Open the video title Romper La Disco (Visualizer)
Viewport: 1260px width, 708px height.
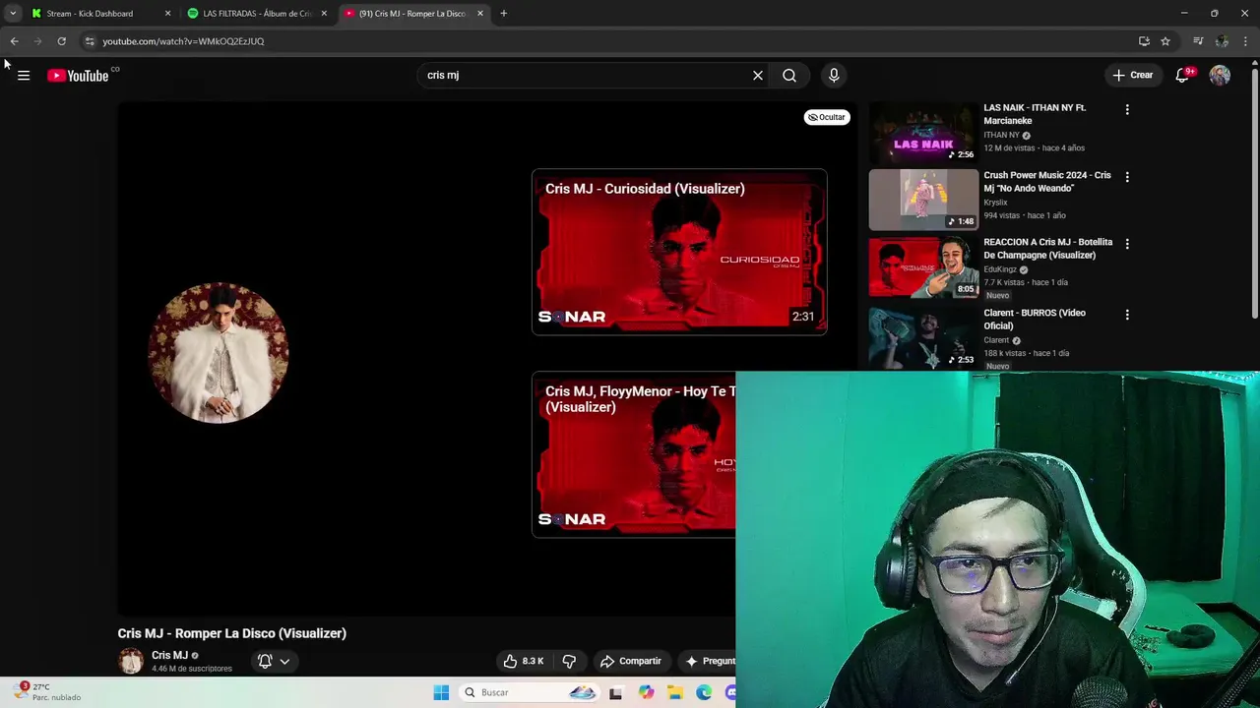(x=232, y=633)
